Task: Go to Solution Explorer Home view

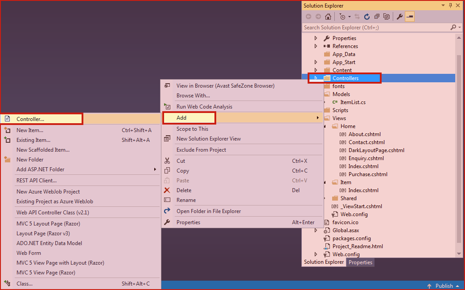Action: click(x=328, y=16)
